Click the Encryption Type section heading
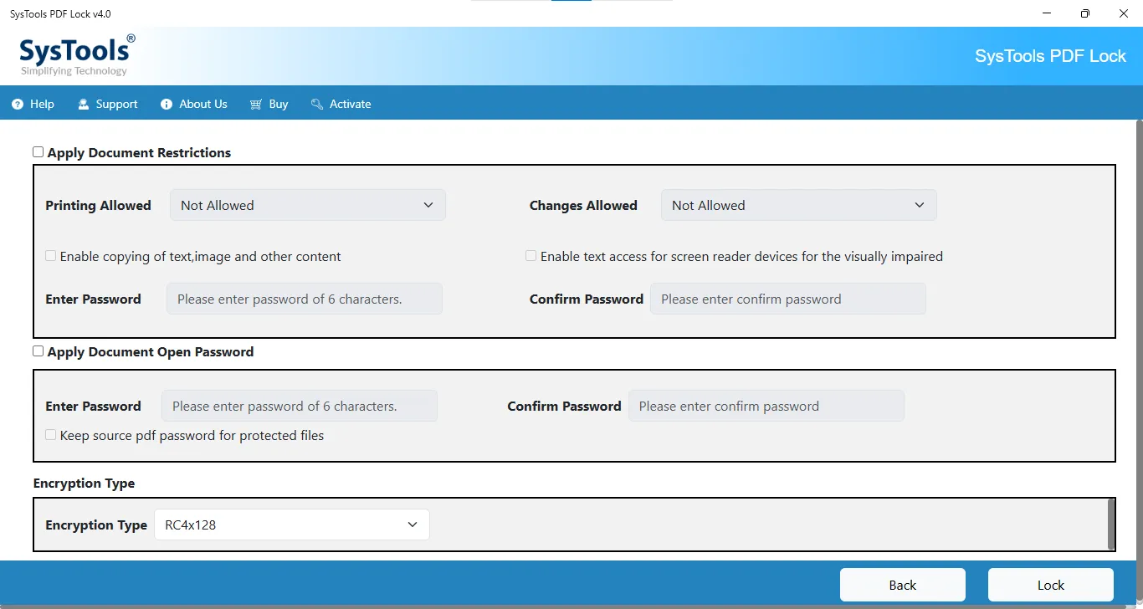1143x609 pixels. [84, 484]
